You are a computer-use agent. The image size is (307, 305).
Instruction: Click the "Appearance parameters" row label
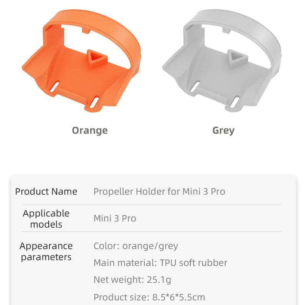click(46, 251)
